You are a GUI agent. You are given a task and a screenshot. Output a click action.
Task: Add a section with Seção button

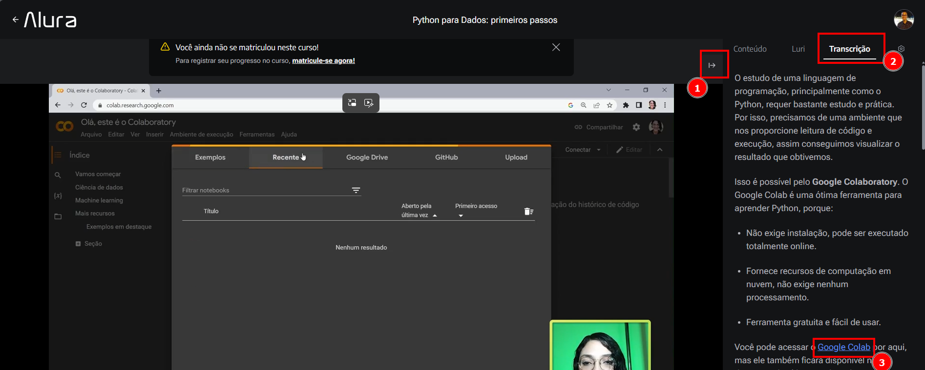pos(89,244)
